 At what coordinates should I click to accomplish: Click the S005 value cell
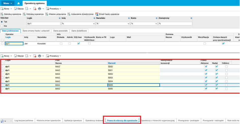pyautogui.click(x=134, y=85)
